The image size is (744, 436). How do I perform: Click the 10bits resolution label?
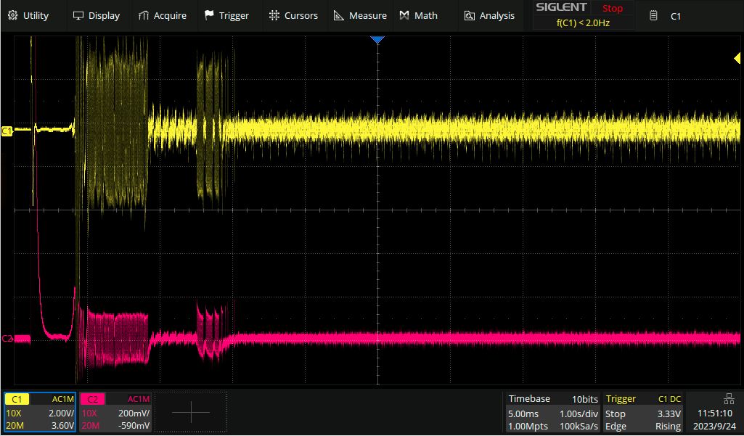pos(584,400)
